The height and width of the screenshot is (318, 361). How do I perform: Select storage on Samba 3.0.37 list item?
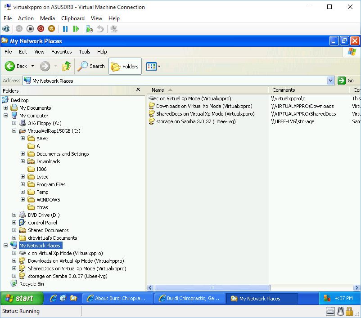point(196,121)
